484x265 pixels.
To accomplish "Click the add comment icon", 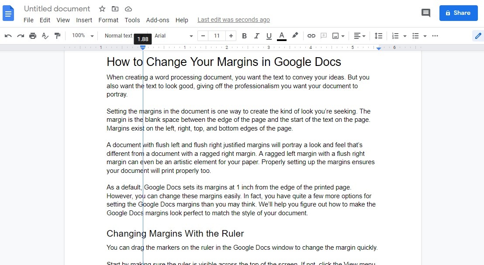I will coord(324,36).
